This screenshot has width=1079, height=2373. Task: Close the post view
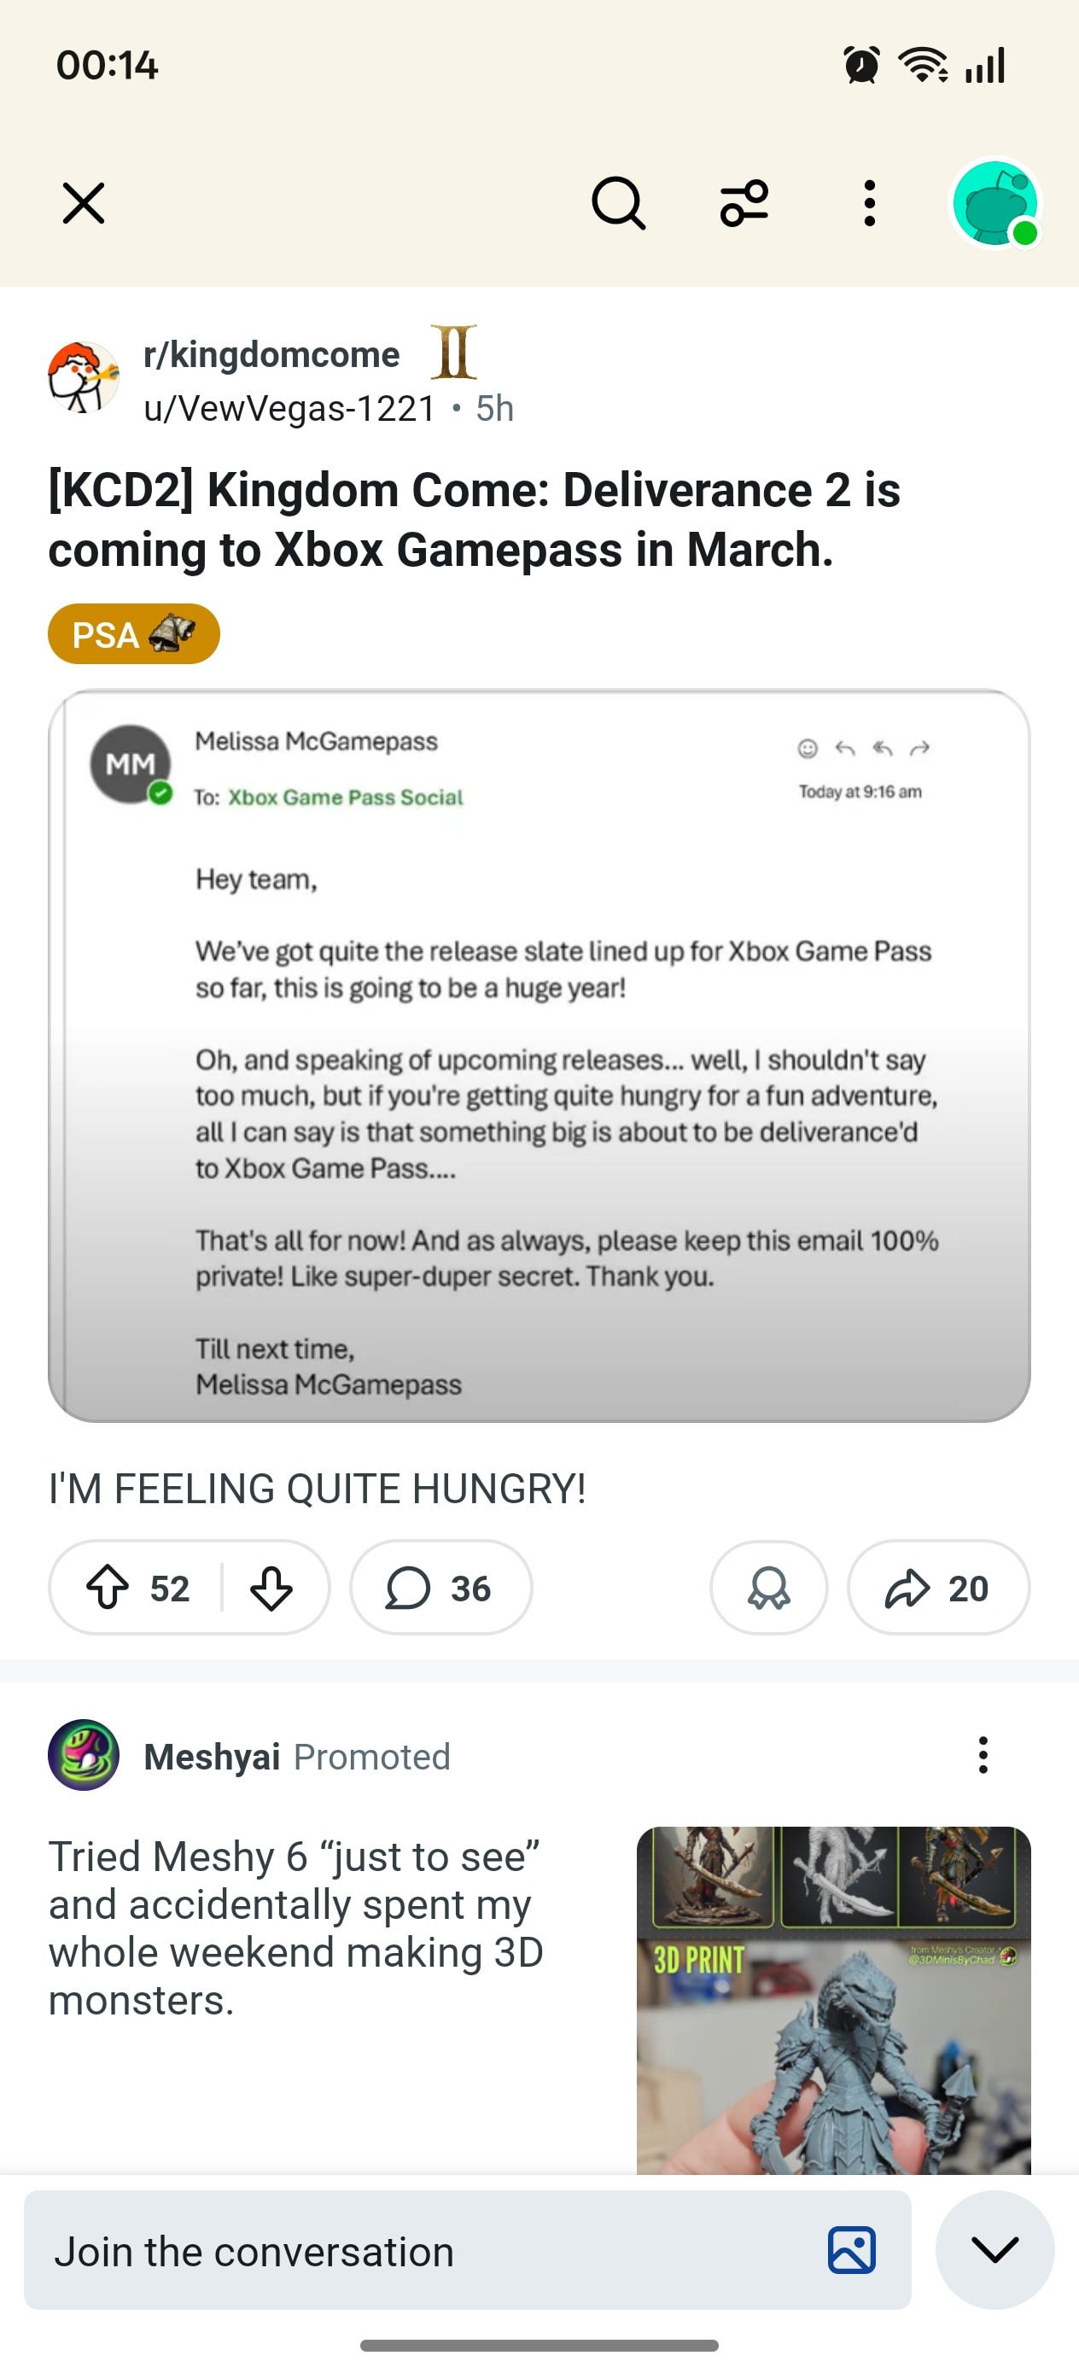pyautogui.click(x=84, y=202)
